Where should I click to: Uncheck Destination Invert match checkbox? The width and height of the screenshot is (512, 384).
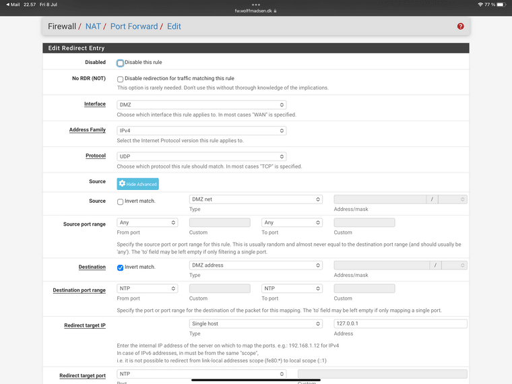coord(120,267)
